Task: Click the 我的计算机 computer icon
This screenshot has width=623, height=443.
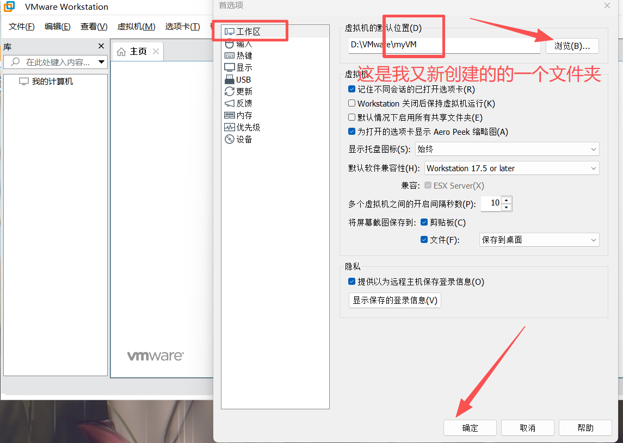Action: [24, 82]
